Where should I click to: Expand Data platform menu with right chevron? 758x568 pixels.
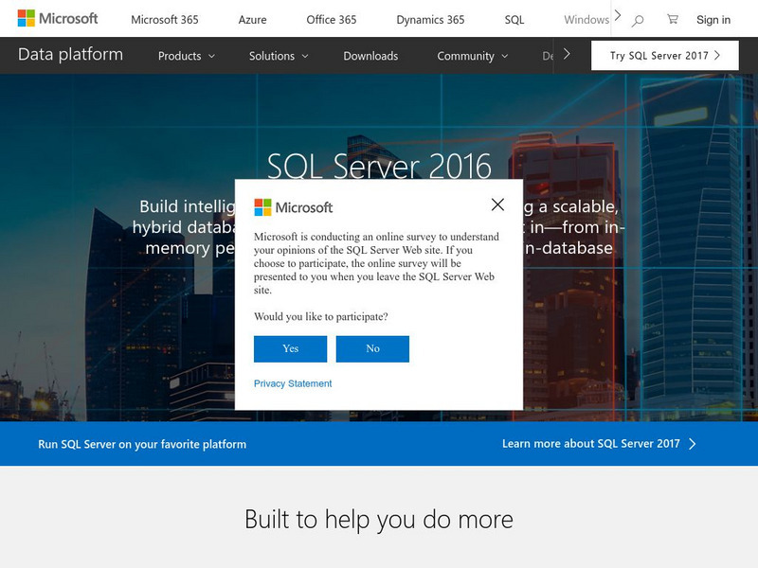click(567, 54)
